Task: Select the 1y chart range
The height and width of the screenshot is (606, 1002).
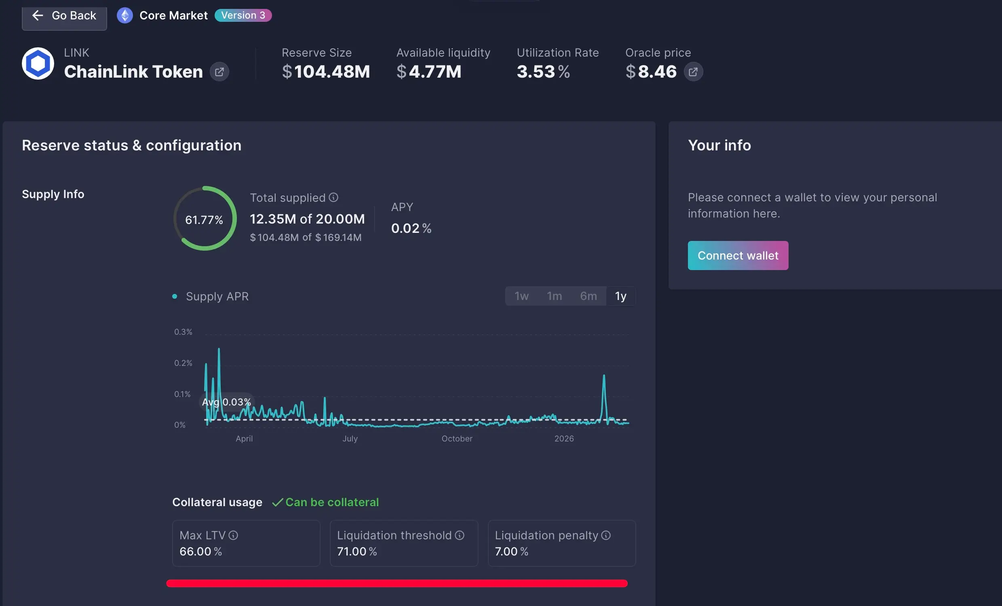Action: coord(620,296)
